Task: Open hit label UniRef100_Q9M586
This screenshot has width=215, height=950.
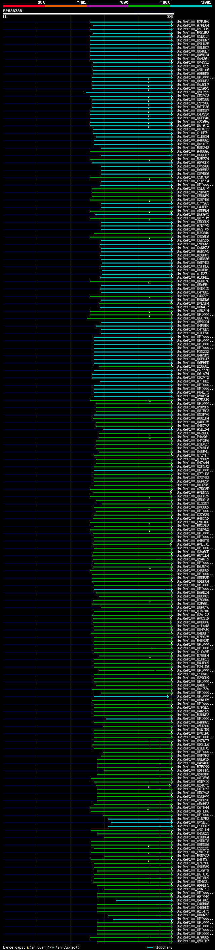Action: click(x=192, y=845)
